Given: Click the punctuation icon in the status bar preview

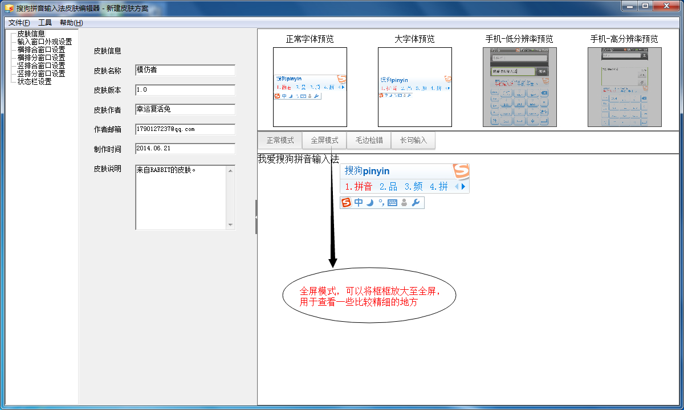Looking at the screenshot, I should pyautogui.click(x=381, y=203).
